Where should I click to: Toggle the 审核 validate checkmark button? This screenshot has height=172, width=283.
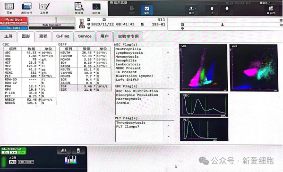click(147, 10)
